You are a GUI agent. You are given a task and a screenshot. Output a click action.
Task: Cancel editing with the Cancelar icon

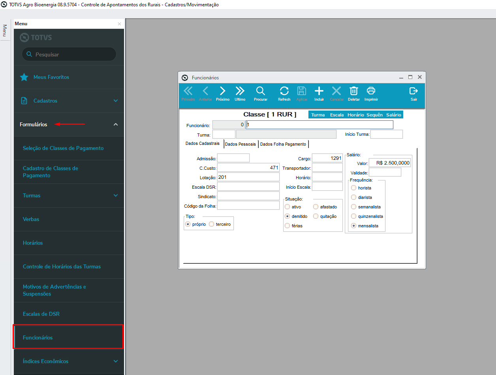(336, 94)
